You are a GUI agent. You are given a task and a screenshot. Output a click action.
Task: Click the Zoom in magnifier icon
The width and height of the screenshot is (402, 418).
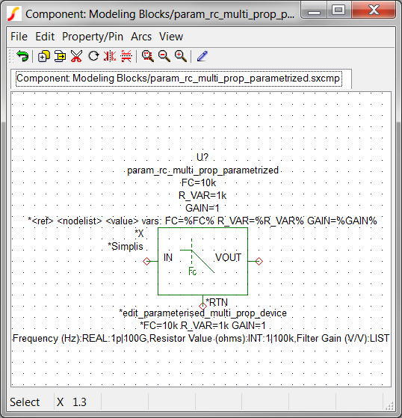[181, 56]
